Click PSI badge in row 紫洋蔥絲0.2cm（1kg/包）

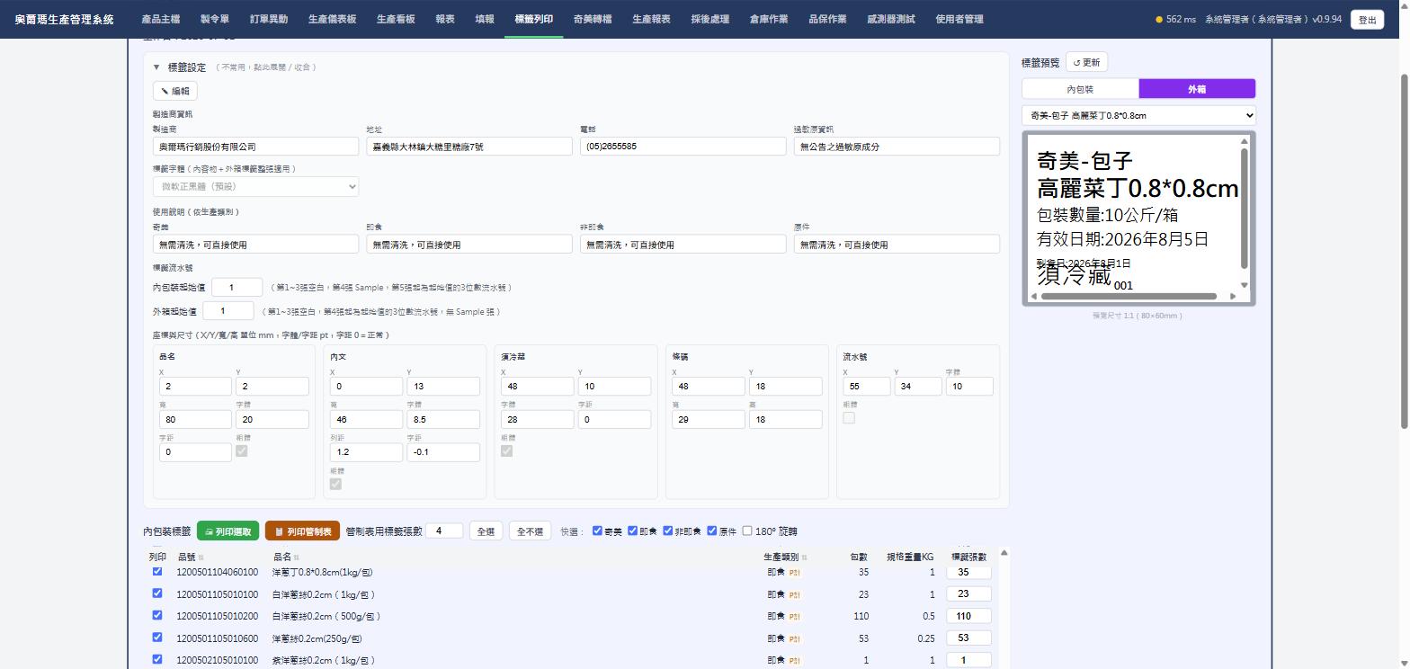(x=795, y=661)
